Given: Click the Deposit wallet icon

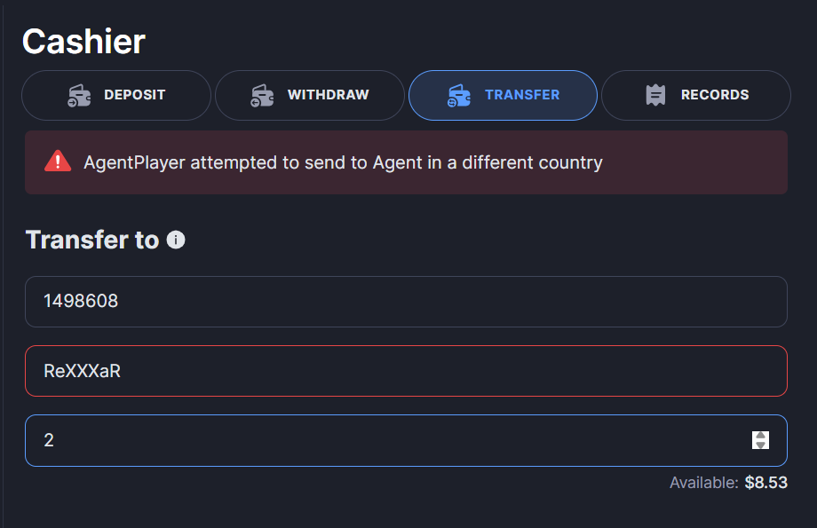Looking at the screenshot, I should point(80,95).
